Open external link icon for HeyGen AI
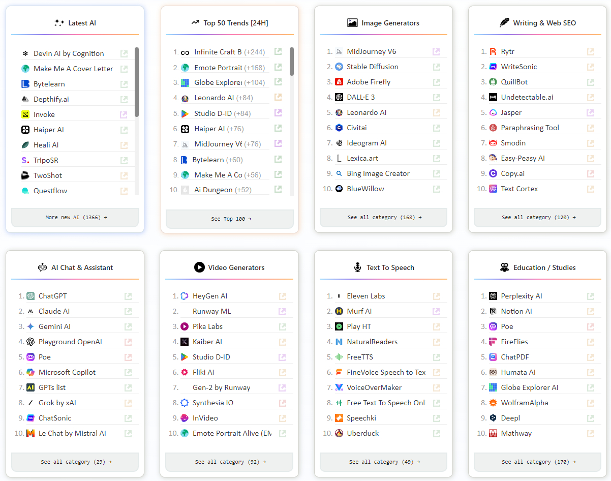This screenshot has width=611, height=481. click(282, 296)
